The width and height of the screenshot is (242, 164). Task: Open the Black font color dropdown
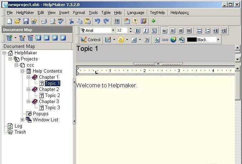pos(218,40)
